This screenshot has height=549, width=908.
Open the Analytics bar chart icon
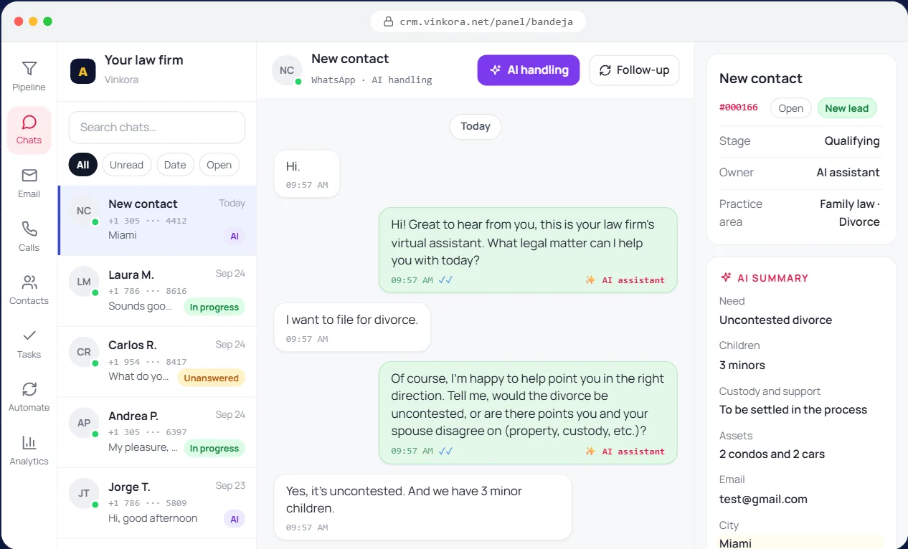tap(29, 442)
